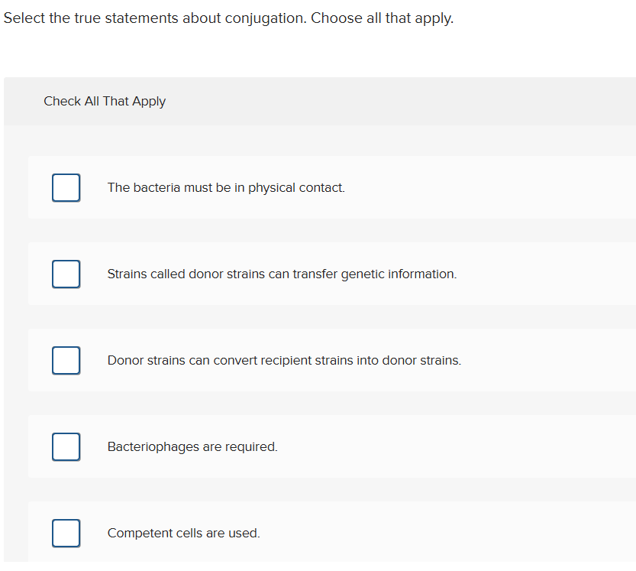Screen dimensions: 636x571
Task: Check the bacteriophages required checkbox
Action: pos(66,446)
